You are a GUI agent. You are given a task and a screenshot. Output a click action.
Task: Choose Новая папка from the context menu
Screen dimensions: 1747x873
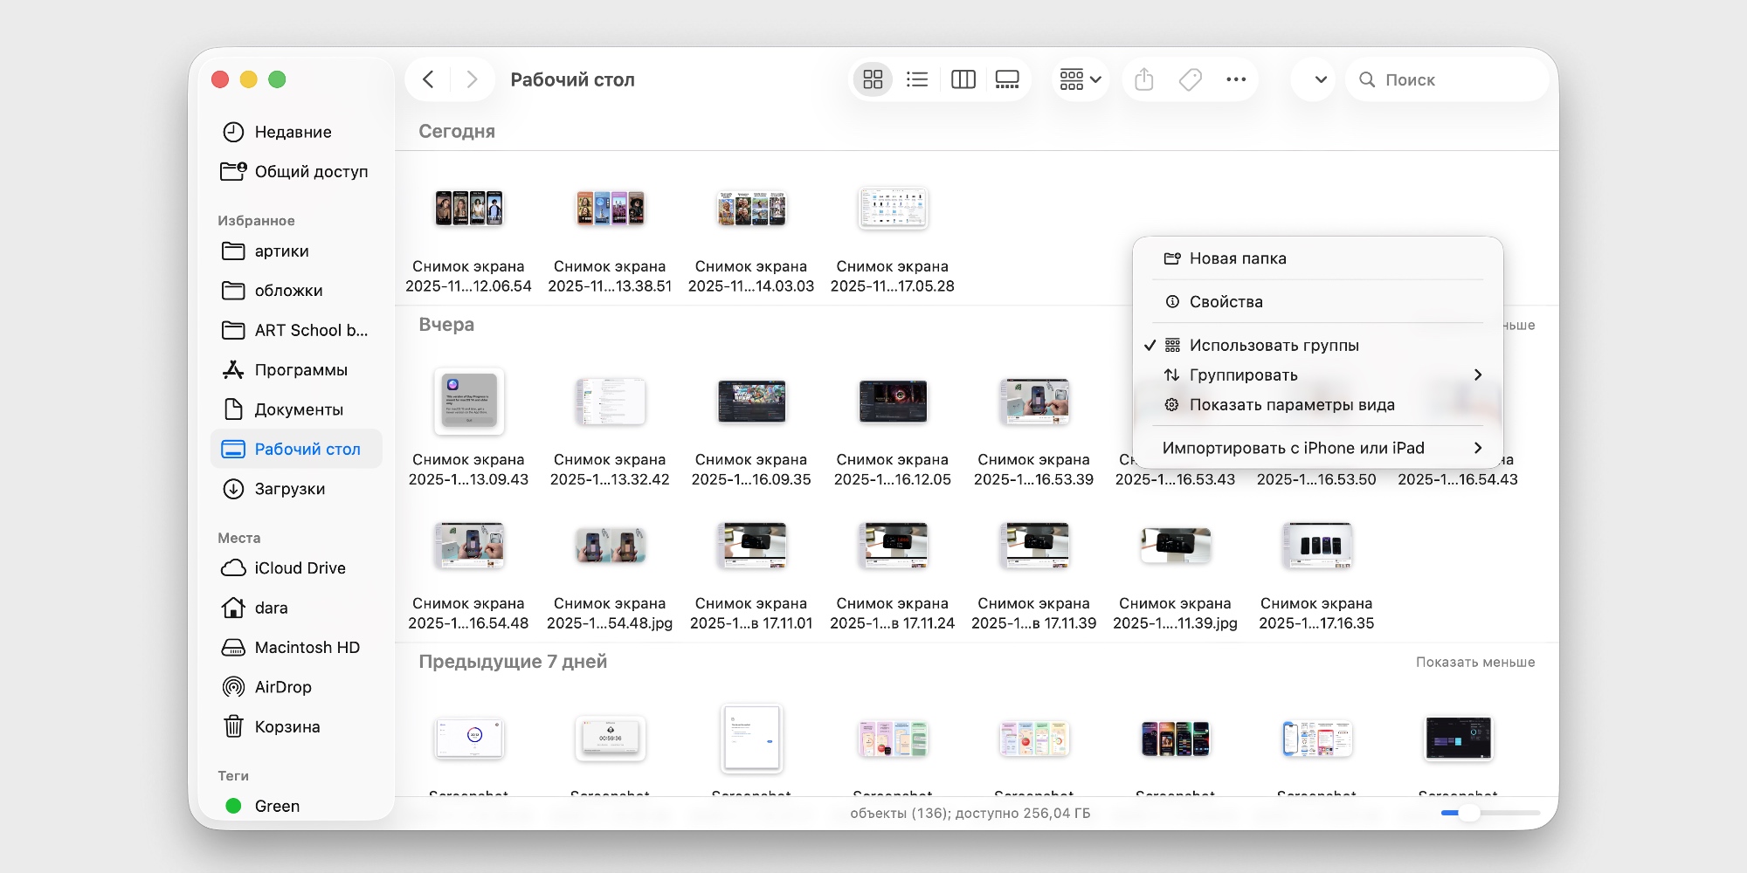pos(1238,258)
